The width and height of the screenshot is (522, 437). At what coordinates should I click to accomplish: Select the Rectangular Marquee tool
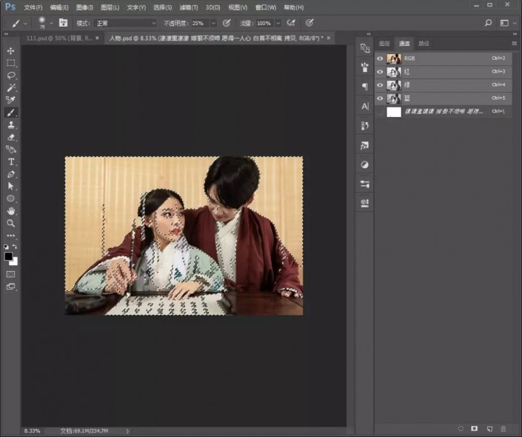click(x=10, y=63)
